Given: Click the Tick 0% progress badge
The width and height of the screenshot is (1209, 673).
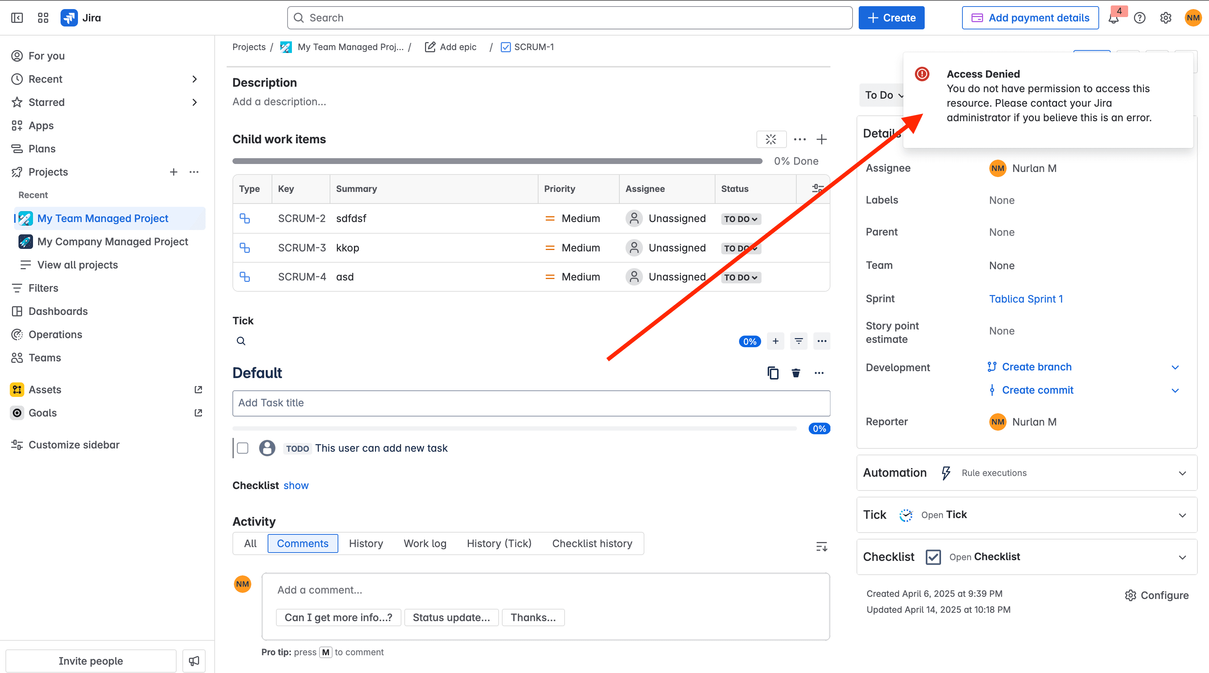Looking at the screenshot, I should point(750,341).
